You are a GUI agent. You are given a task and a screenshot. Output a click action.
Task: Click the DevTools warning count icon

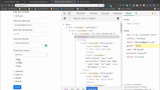(x=153, y=13)
